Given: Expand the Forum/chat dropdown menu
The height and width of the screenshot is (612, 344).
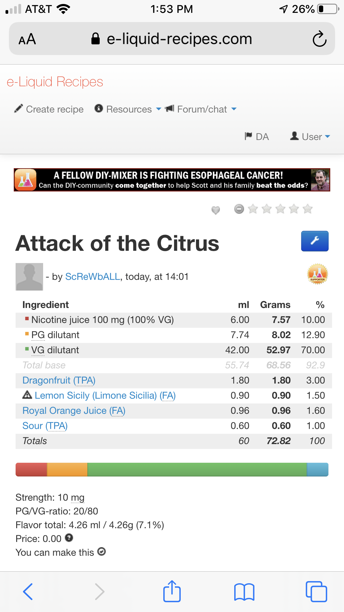Looking at the screenshot, I should coord(201,109).
